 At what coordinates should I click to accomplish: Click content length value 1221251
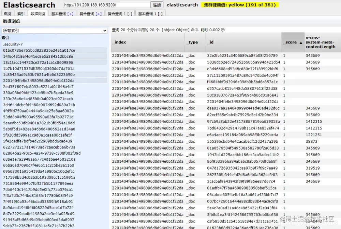coord(314,135)
